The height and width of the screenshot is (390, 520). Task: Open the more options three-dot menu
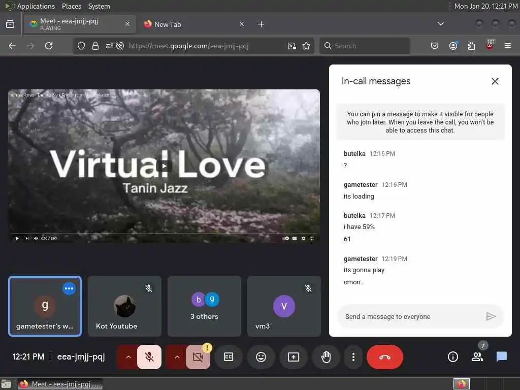(353, 357)
